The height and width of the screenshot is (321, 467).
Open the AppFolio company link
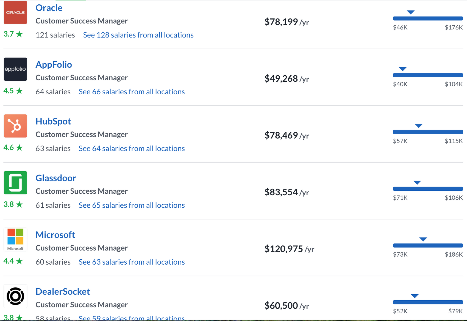coord(54,64)
